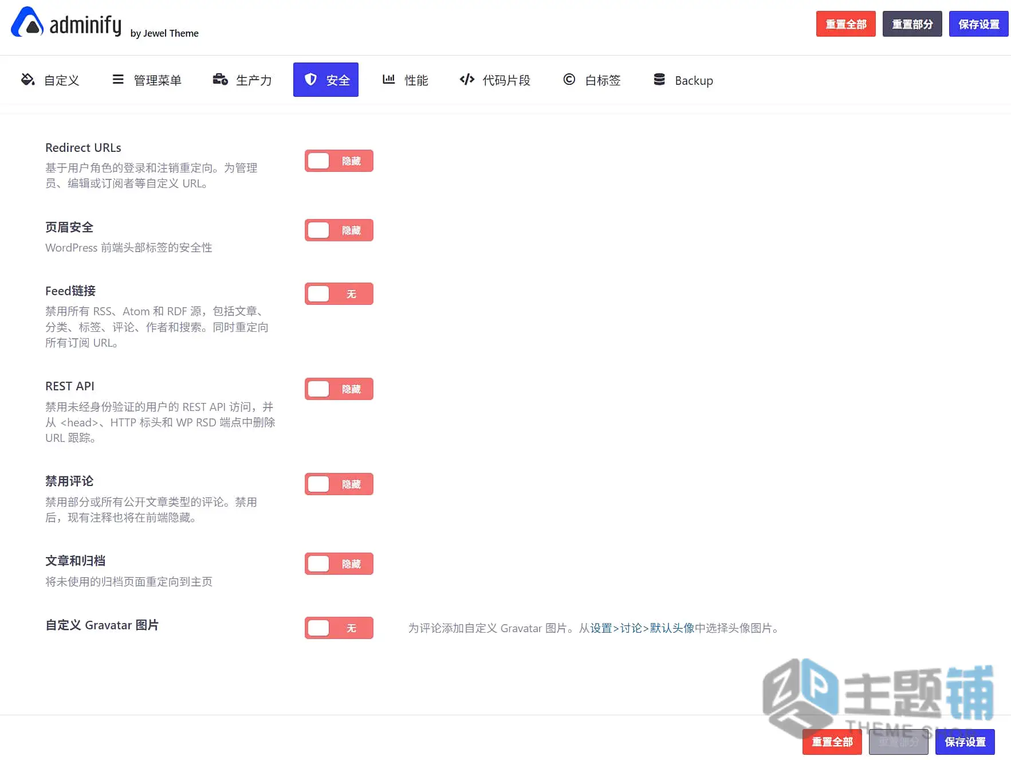Click the Feed链接 heading

click(70, 291)
